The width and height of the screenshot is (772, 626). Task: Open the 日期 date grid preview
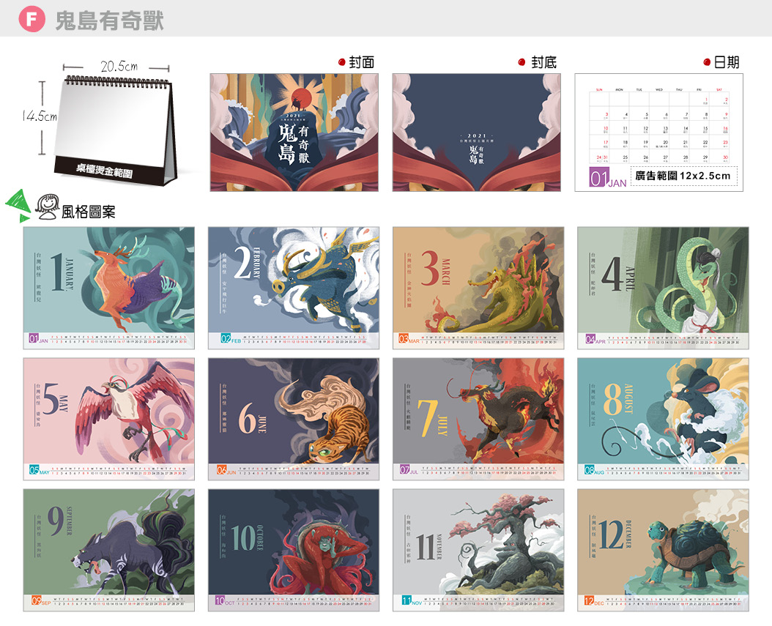tap(658, 133)
